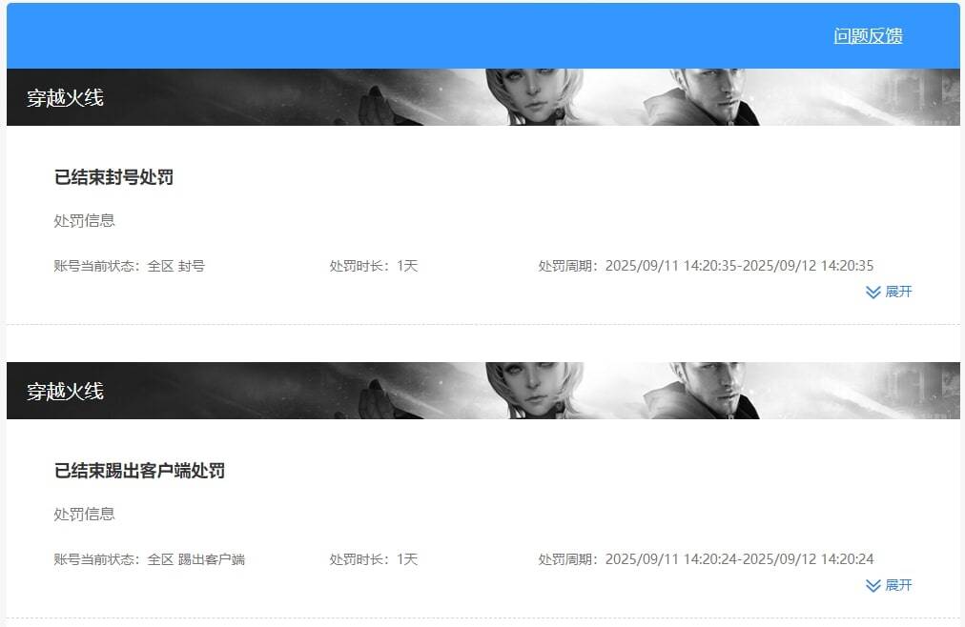Select the 已结束封号处罚 heading
Viewport: 965px width, 627px height.
coord(113,177)
